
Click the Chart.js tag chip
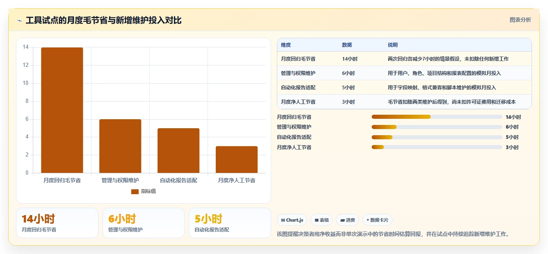tap(292, 220)
